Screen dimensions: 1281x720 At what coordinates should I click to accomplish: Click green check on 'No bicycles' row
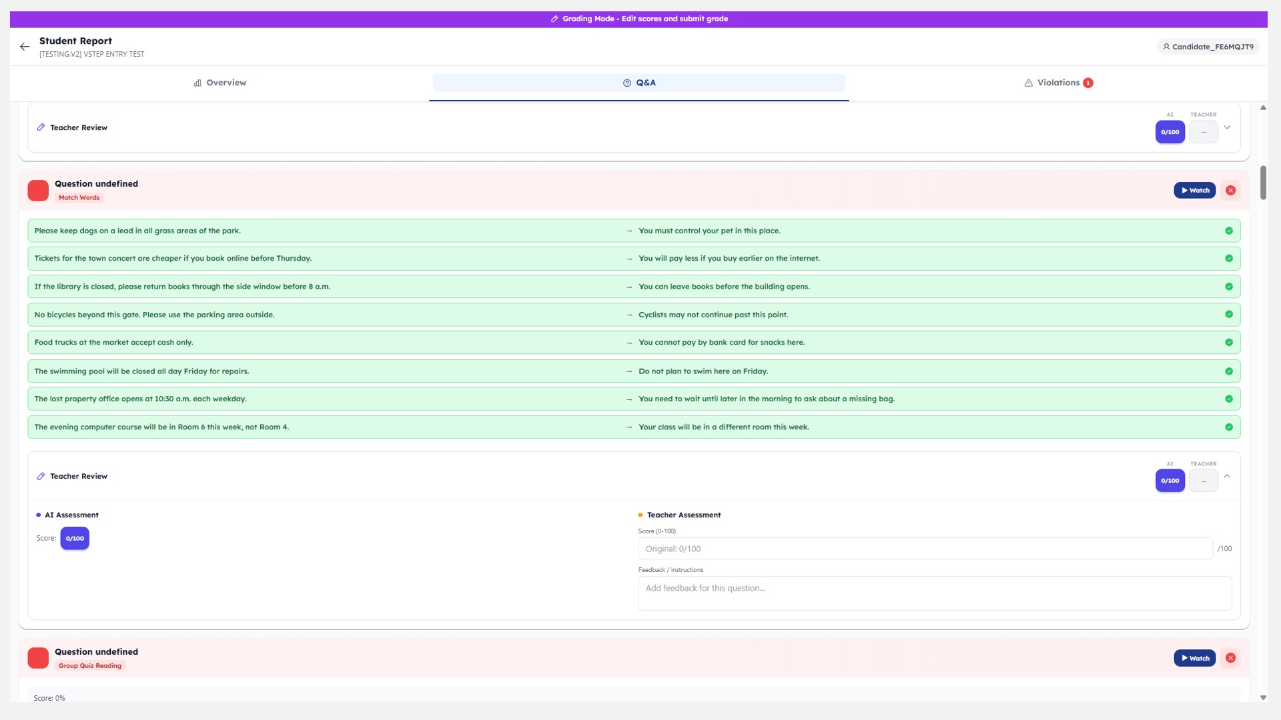coord(1228,315)
